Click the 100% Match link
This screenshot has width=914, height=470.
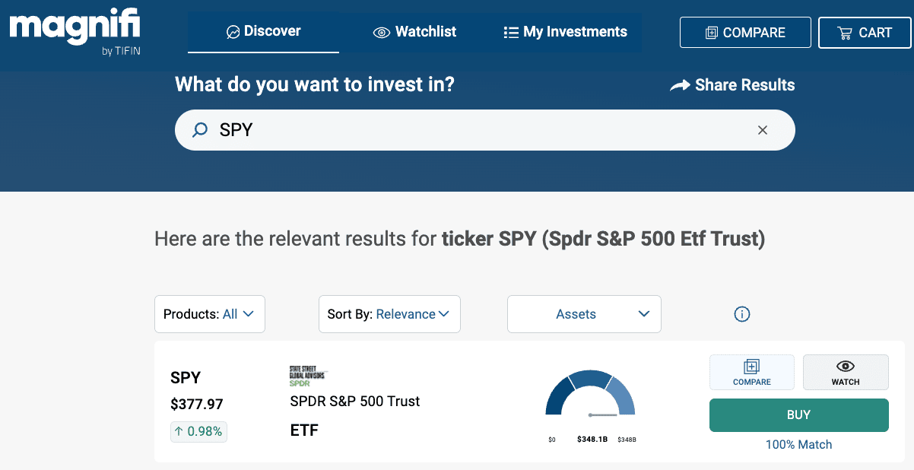tap(798, 444)
